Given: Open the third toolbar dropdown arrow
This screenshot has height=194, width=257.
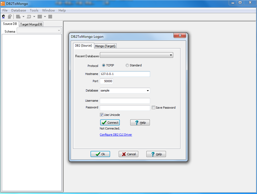Looking at the screenshot, I should (45, 17).
